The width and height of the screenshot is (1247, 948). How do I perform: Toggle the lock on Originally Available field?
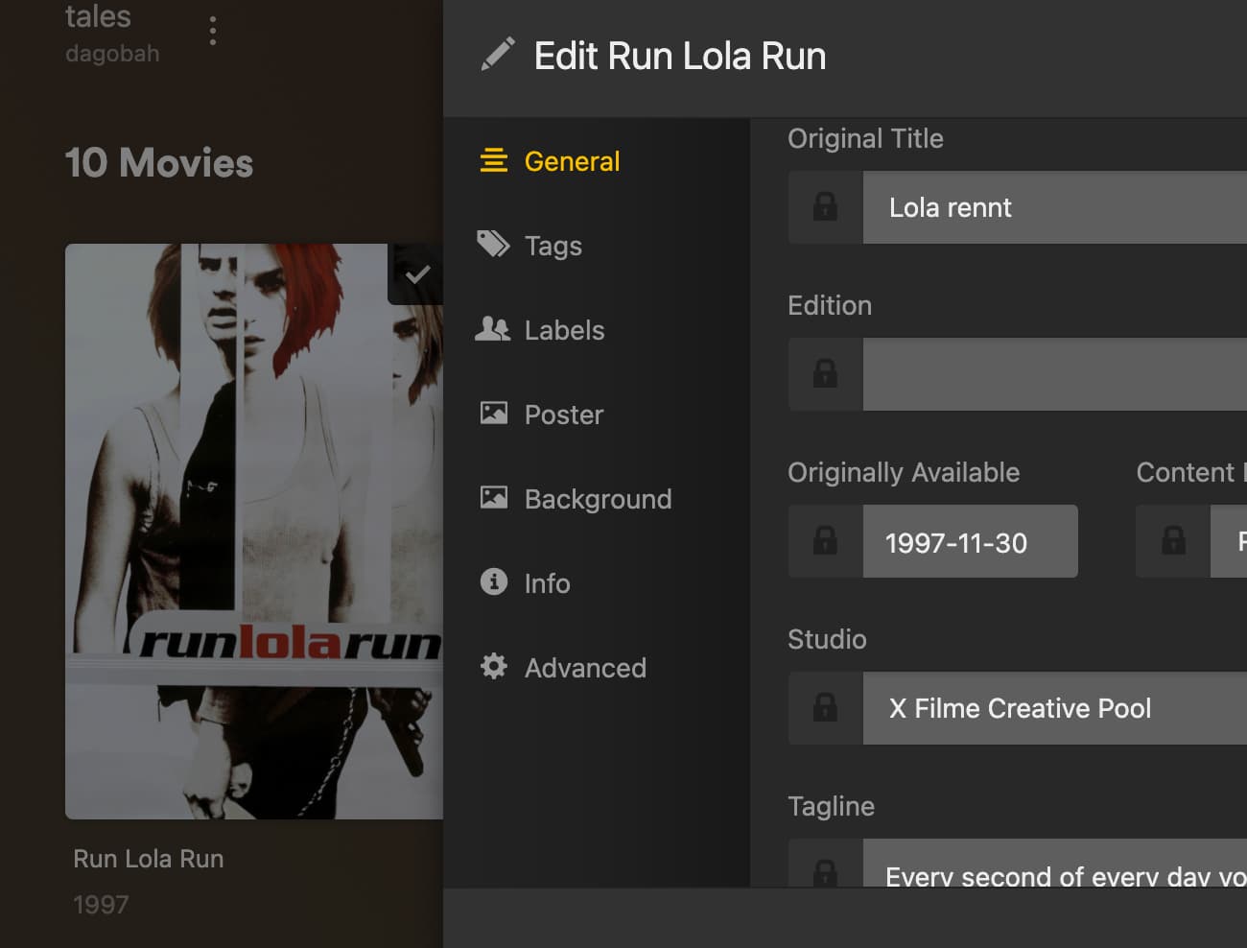[x=826, y=541]
